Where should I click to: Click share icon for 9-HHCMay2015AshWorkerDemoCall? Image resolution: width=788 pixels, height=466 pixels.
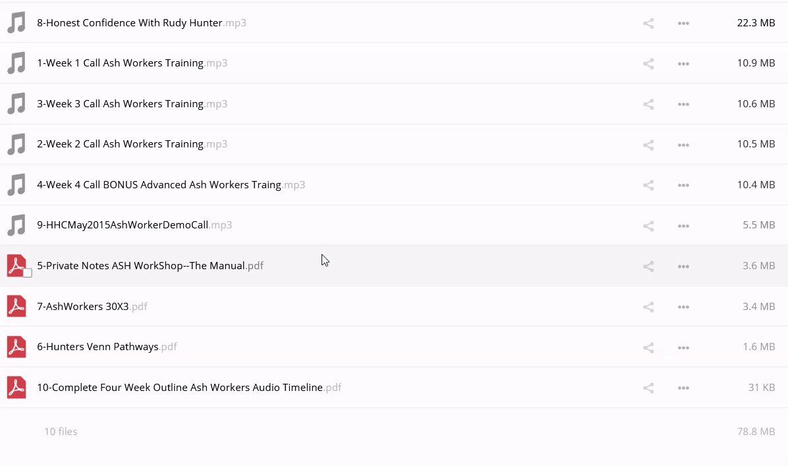(648, 226)
